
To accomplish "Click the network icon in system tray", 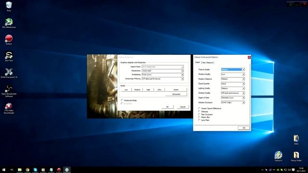I will click(285, 170).
